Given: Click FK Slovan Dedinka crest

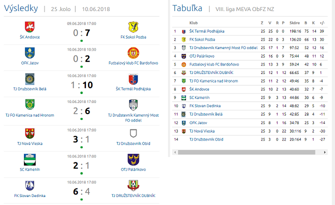Looking at the screenshot, I should click(30, 185).
